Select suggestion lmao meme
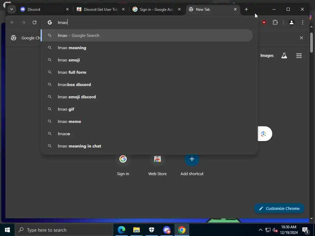Screen dimensions: 315x236 coord(147,121)
